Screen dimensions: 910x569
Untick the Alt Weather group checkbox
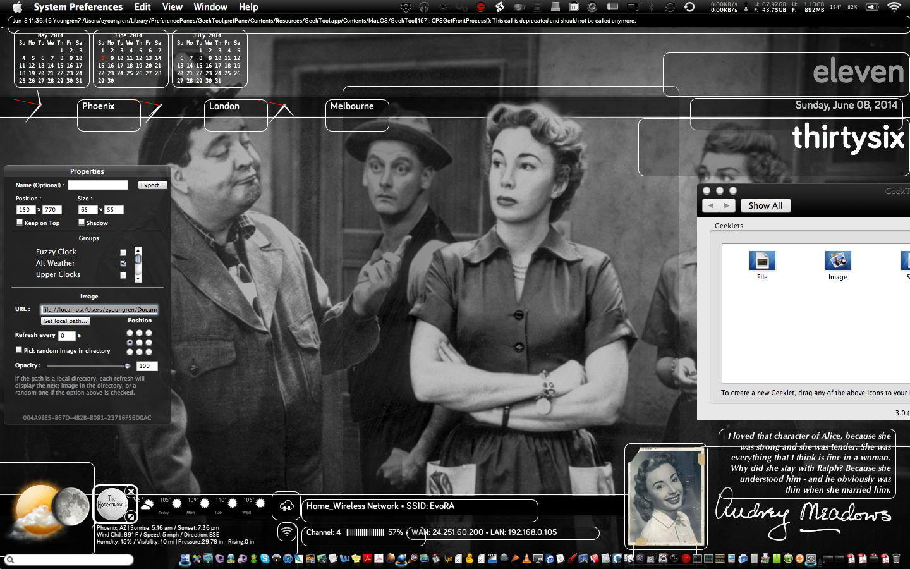tap(123, 264)
